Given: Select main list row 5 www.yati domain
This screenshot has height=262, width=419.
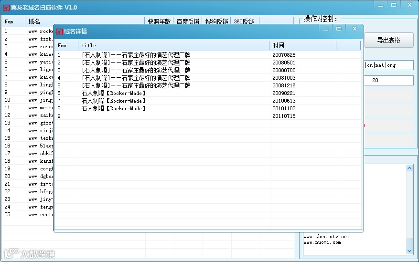Looking at the screenshot, I should pos(41,62).
